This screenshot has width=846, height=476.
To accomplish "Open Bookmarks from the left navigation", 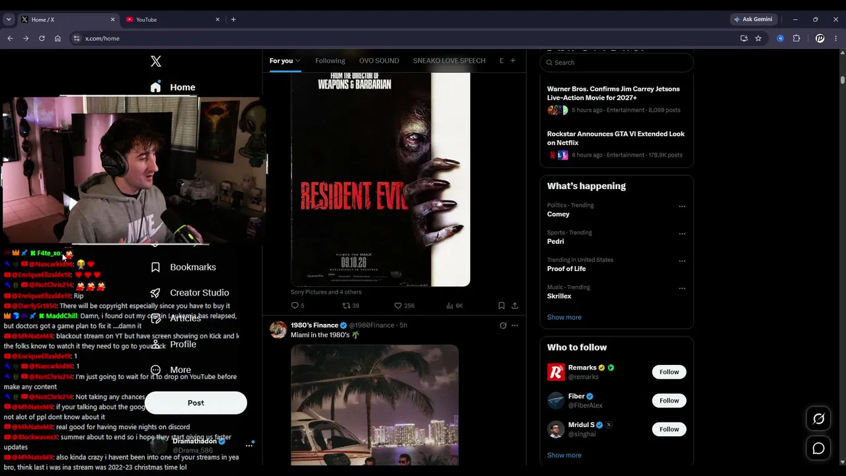I will click(x=184, y=267).
